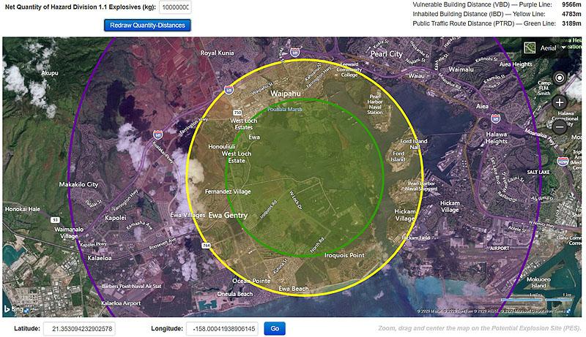Click the AIRPORT map label

pyautogui.click(x=500, y=248)
